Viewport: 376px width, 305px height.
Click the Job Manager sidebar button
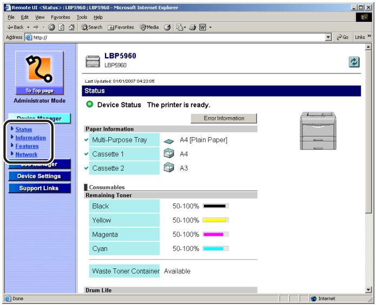click(39, 164)
